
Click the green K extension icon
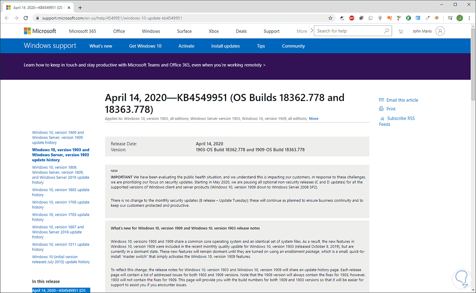[409, 18]
